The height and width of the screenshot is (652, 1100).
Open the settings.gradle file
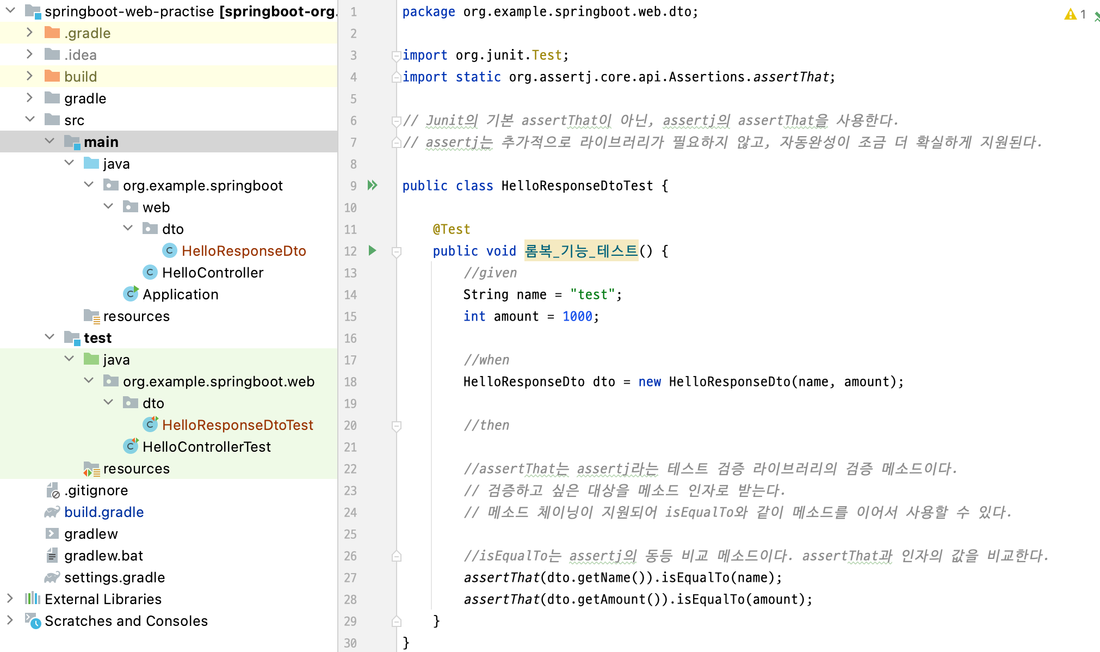click(x=114, y=577)
